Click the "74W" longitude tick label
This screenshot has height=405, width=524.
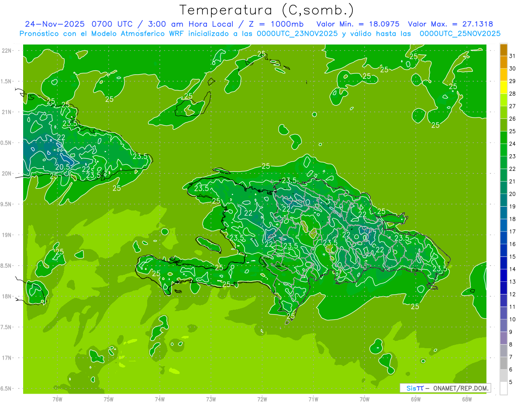tap(160, 399)
